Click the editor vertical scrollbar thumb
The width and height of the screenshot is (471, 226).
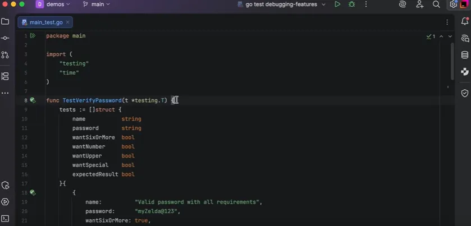[452, 61]
